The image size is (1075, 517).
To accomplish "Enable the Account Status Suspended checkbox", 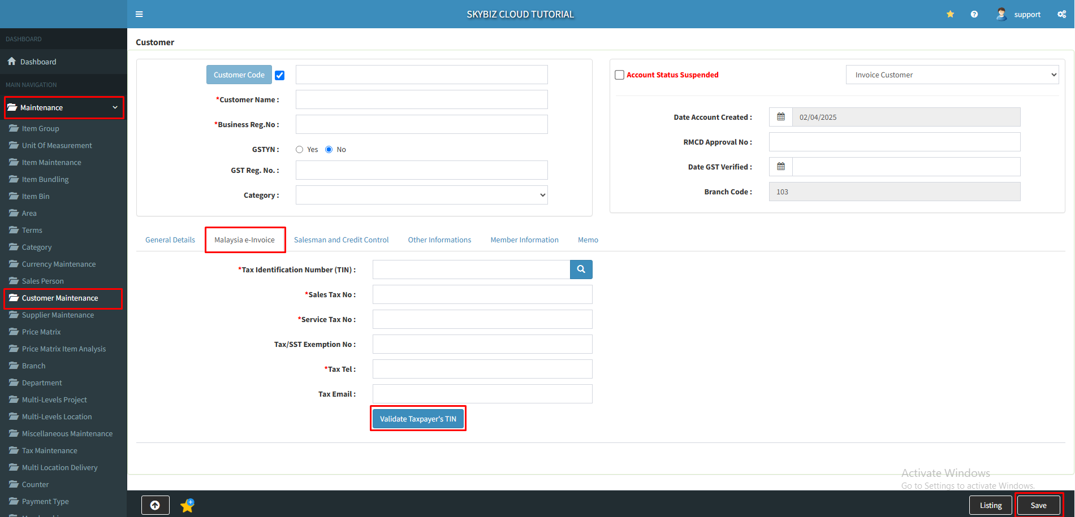I will click(619, 75).
